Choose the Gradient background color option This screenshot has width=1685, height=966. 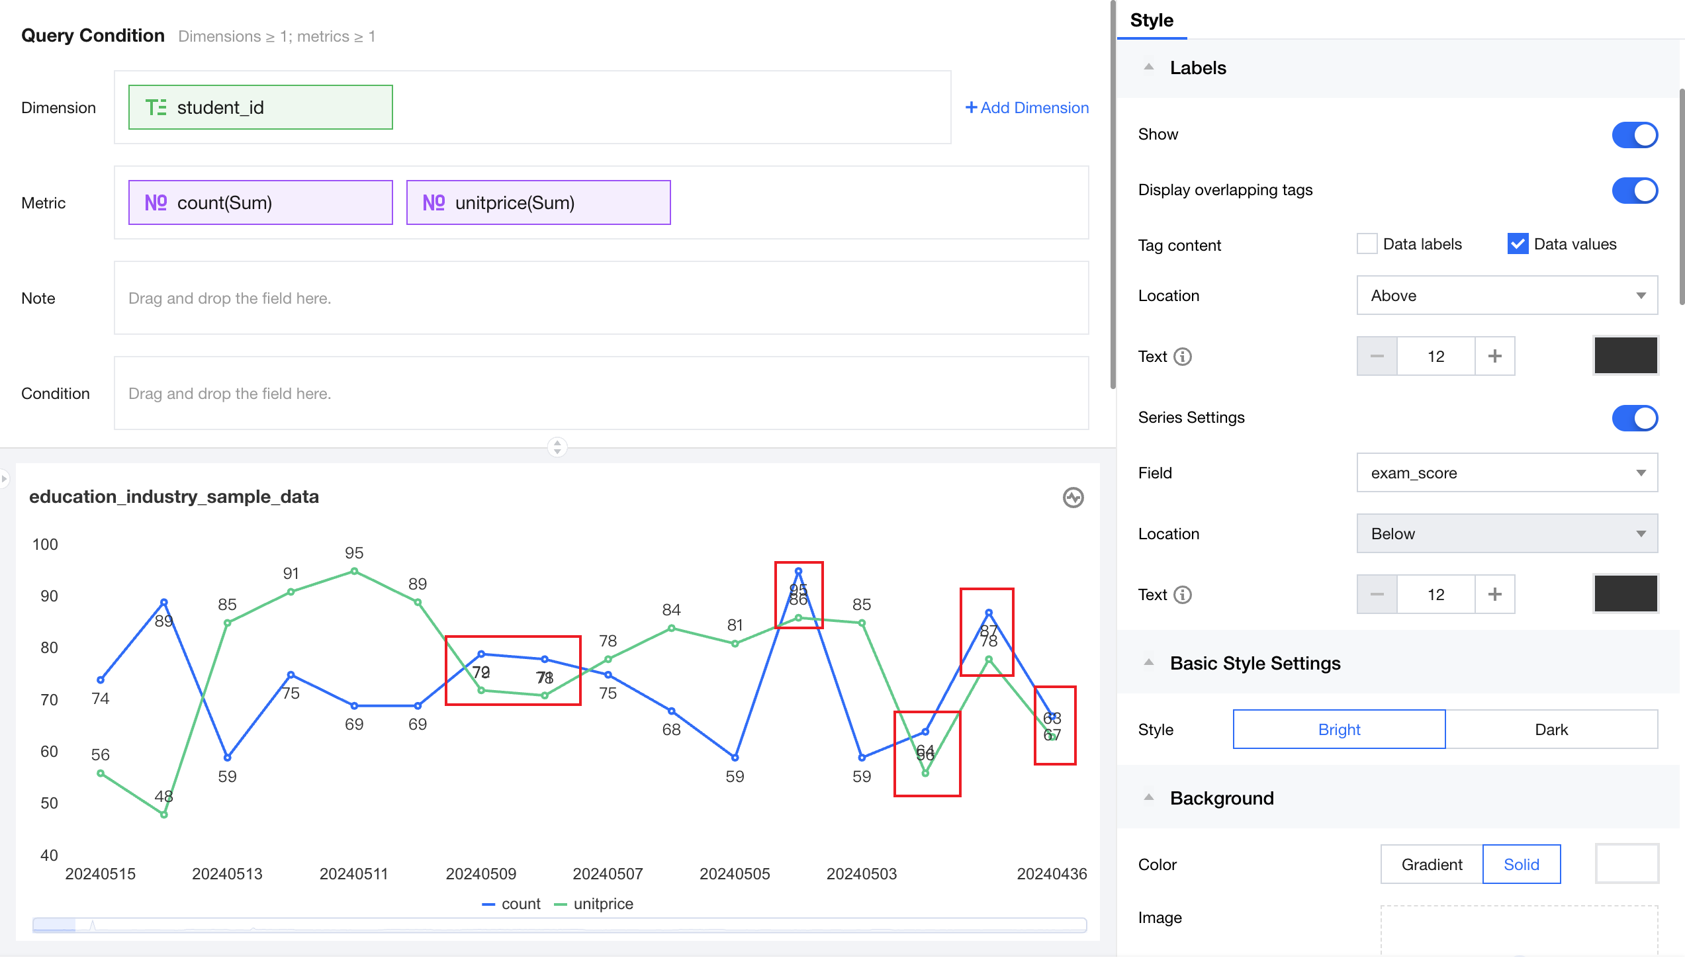click(x=1432, y=865)
